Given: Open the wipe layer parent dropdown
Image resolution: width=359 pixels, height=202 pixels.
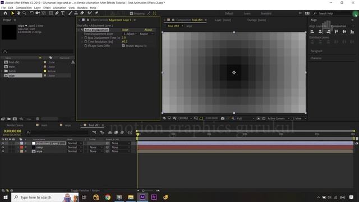Looking at the screenshot, I should [121, 151].
